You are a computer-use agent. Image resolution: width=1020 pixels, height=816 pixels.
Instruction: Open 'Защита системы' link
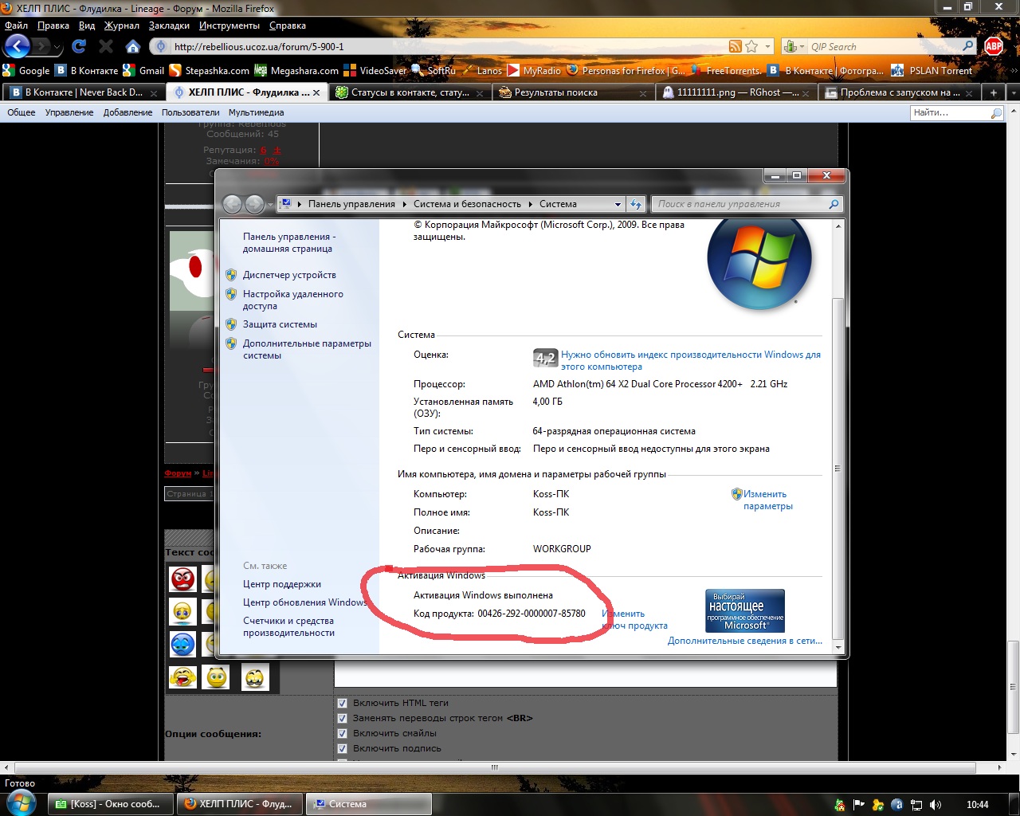280,324
